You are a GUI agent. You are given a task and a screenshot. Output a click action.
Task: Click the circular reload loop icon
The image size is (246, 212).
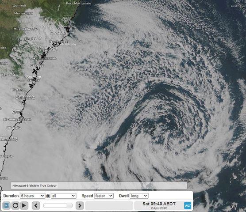[x=15, y=205]
